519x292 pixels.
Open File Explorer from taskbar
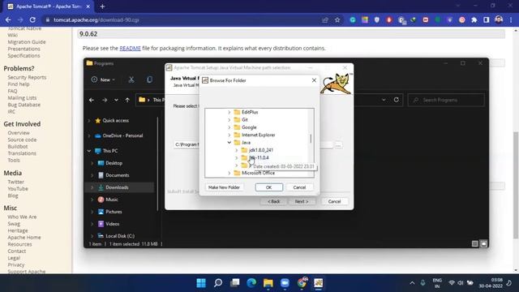pos(268,283)
